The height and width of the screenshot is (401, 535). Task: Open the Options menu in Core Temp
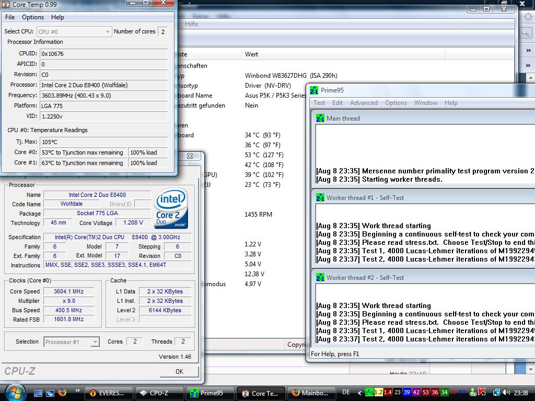pos(33,17)
